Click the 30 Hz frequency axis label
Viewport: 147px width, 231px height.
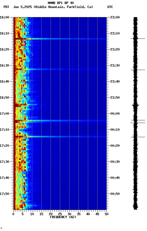pos(69,214)
